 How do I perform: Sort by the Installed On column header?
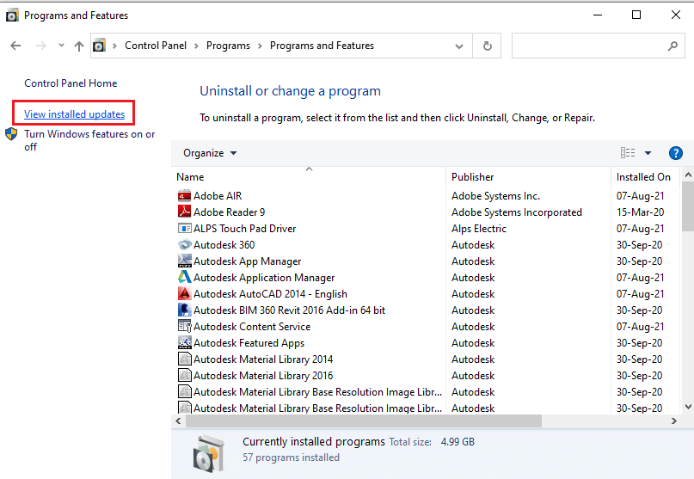coord(646,177)
